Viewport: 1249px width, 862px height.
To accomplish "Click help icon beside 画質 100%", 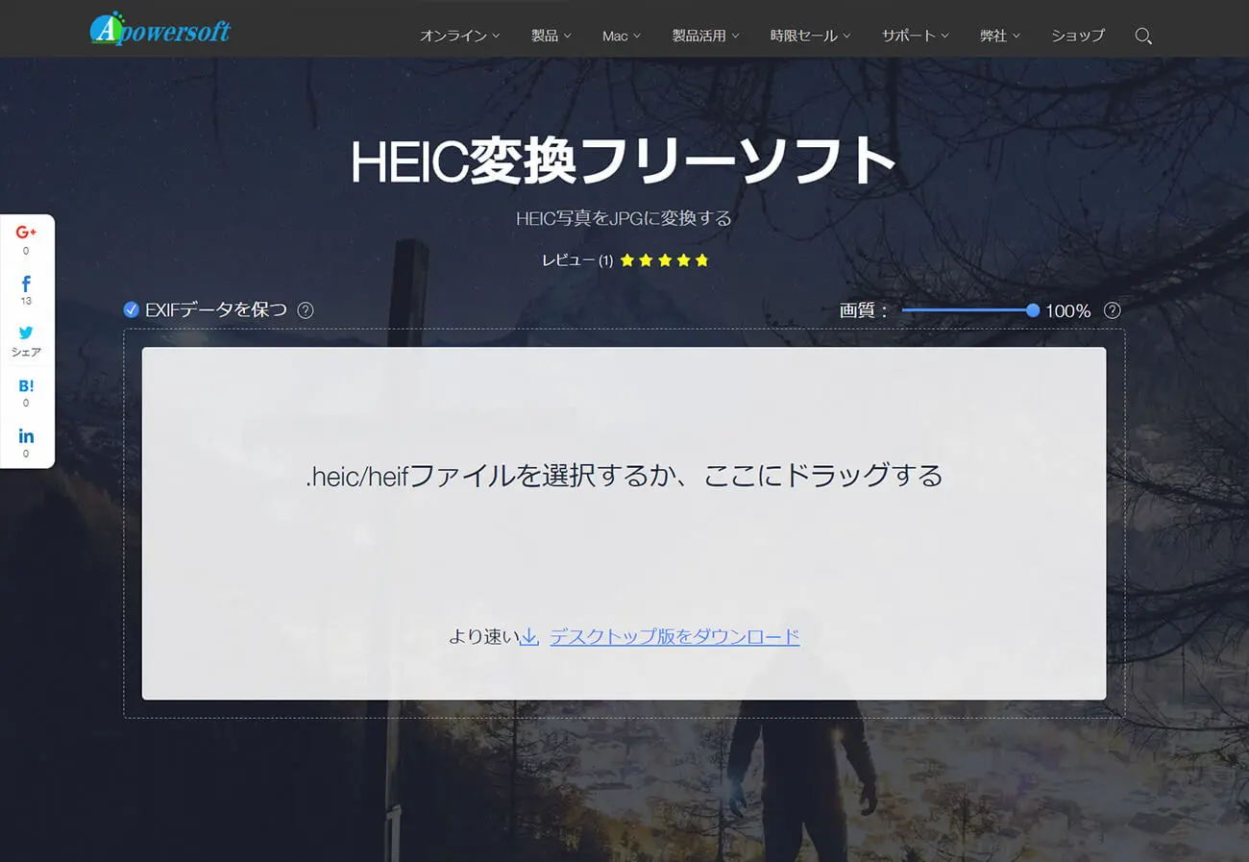I will (1113, 310).
